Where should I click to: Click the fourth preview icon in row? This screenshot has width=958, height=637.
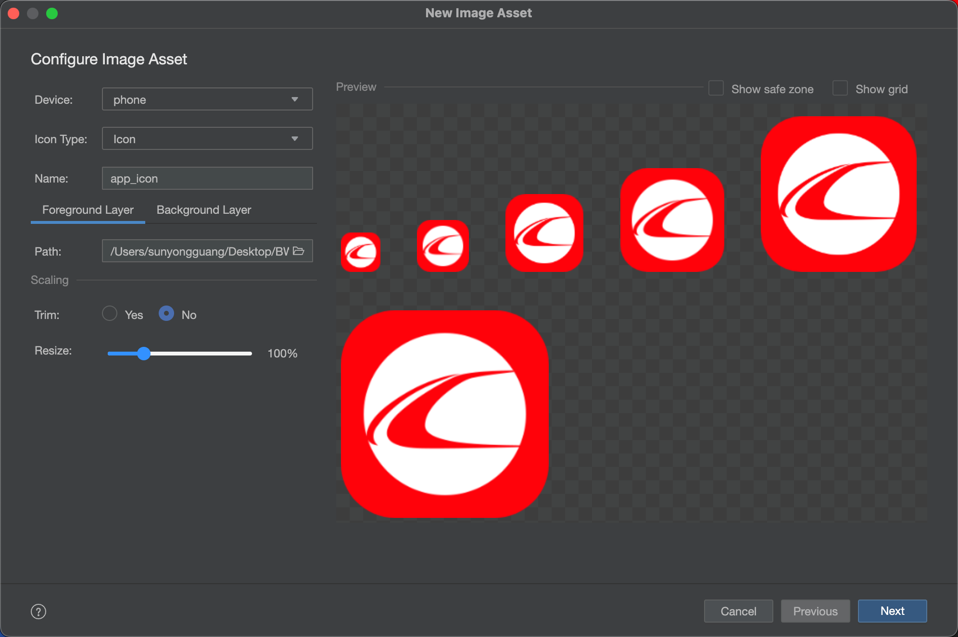[x=672, y=220]
